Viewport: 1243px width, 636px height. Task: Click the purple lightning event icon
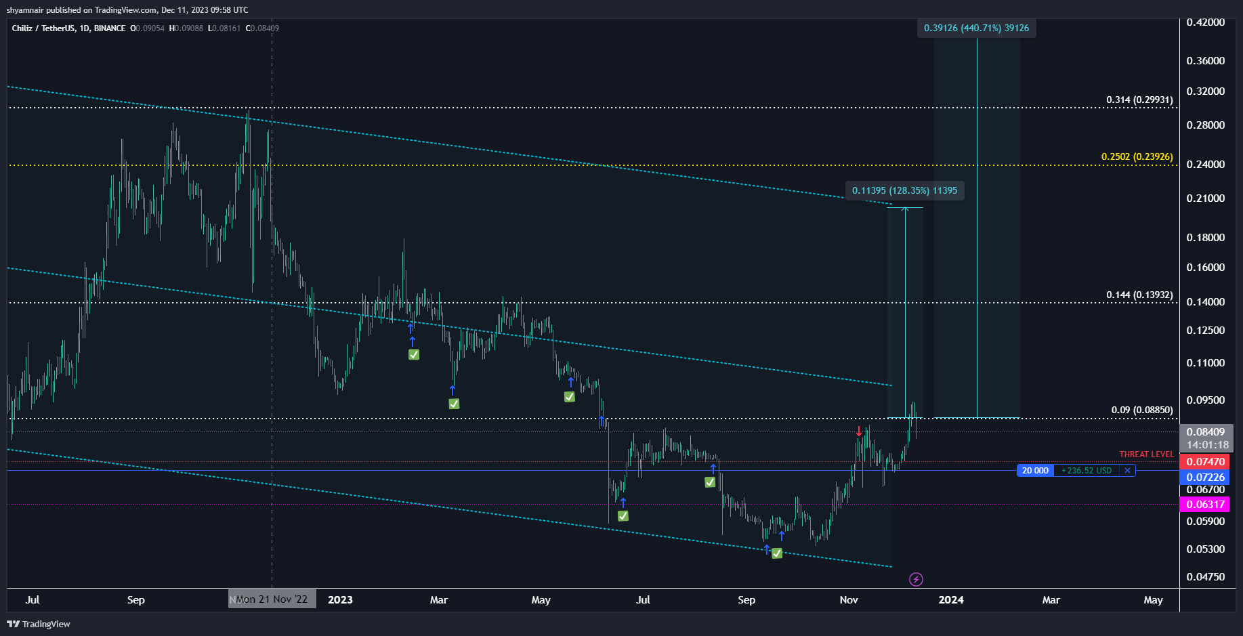pos(916,579)
